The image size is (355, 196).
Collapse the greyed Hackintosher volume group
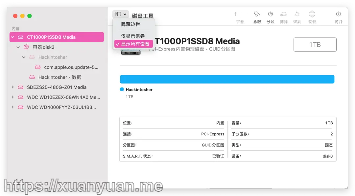[x=24, y=57]
